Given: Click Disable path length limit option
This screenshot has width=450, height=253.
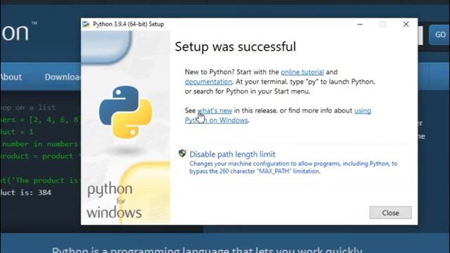Looking at the screenshot, I should pos(294,162).
